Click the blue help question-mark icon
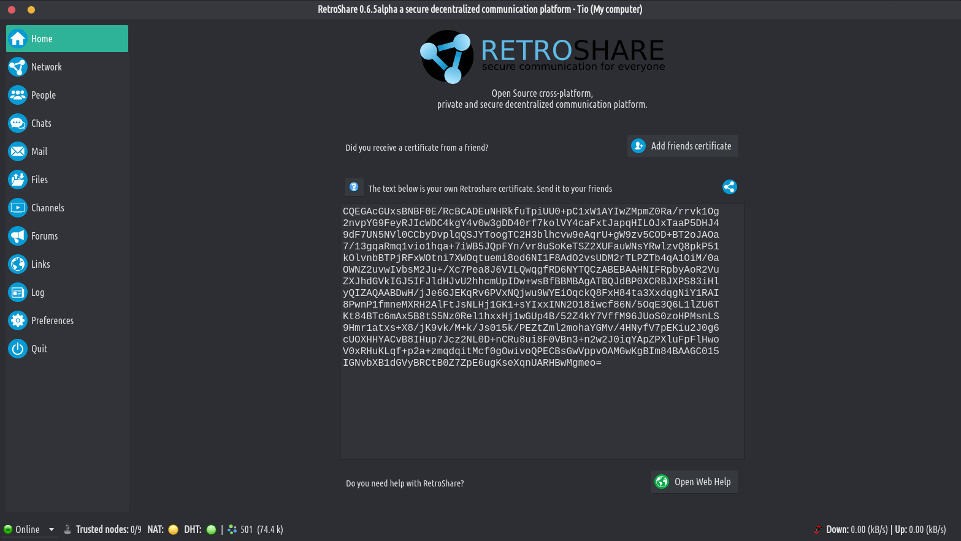Screen dimensions: 961x541 354,187
